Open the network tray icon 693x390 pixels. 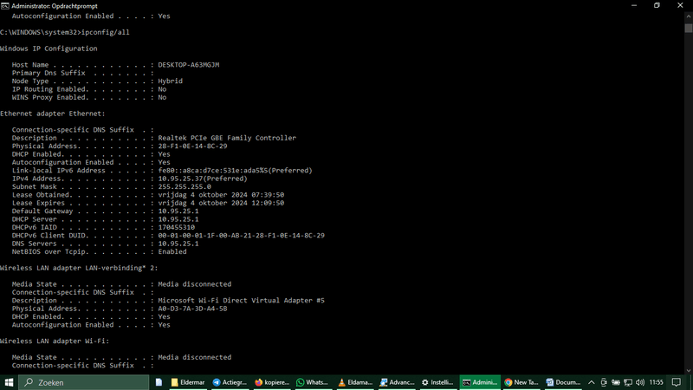pos(627,382)
